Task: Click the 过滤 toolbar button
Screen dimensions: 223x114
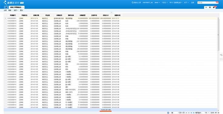Action: (x=5, y=10)
